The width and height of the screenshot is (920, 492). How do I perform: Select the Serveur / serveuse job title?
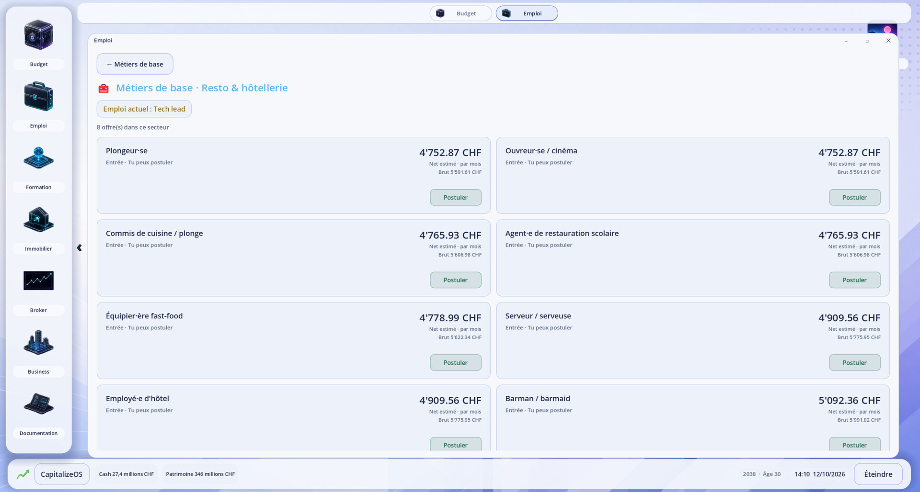pyautogui.click(x=538, y=316)
